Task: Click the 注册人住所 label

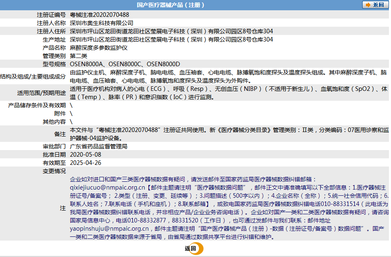Action: point(51,31)
